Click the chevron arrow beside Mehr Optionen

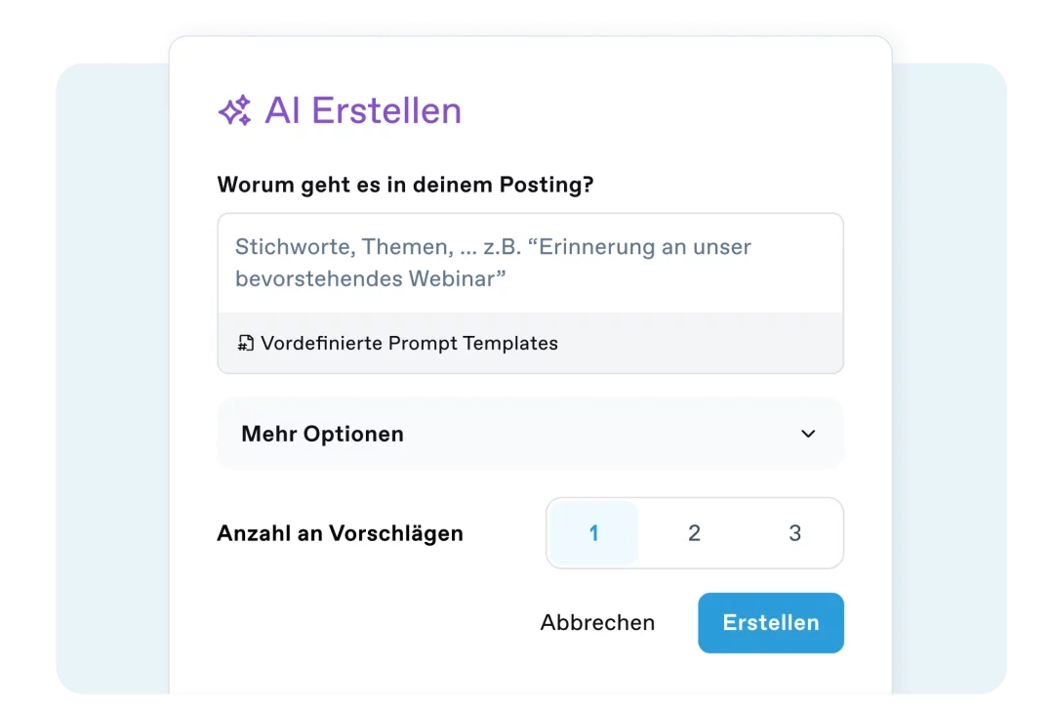pyautogui.click(x=808, y=434)
